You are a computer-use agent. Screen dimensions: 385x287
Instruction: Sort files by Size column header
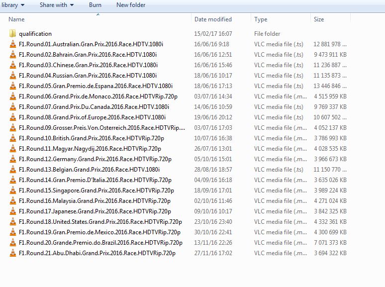pos(319,19)
